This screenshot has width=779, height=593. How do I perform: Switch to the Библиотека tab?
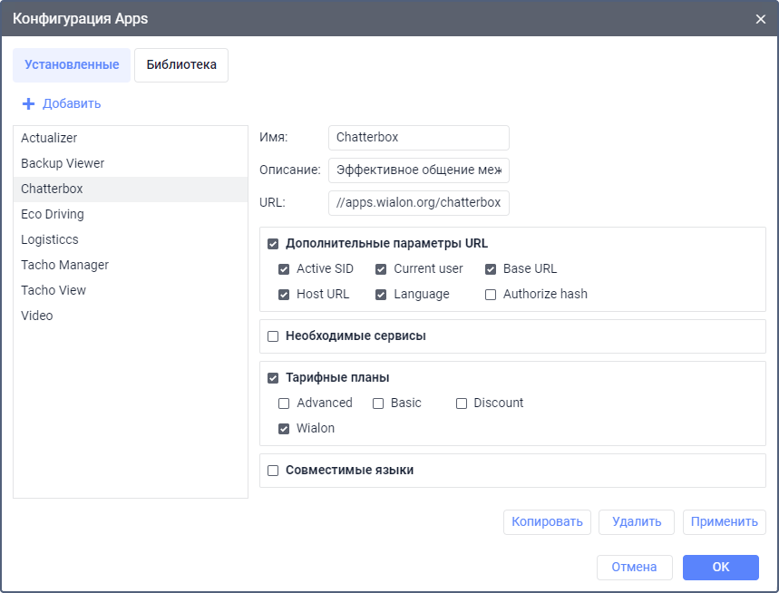pos(181,65)
